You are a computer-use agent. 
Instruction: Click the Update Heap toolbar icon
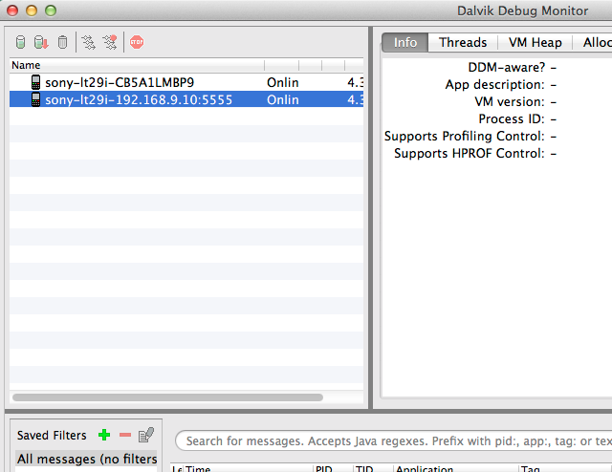21,42
